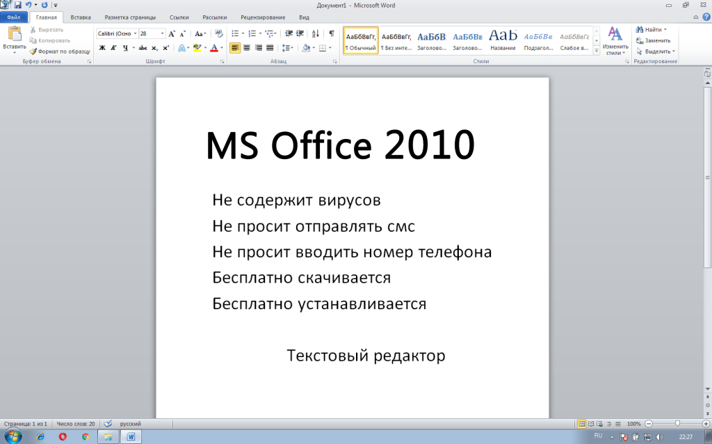
Task: Decrease paragraph indent
Action: 289,33
